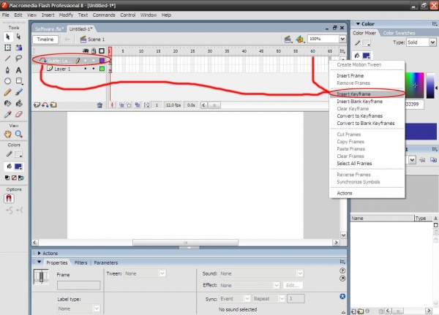The image size is (439, 315).
Task: Select the Paint Bucket tool
Action: tap(19, 103)
